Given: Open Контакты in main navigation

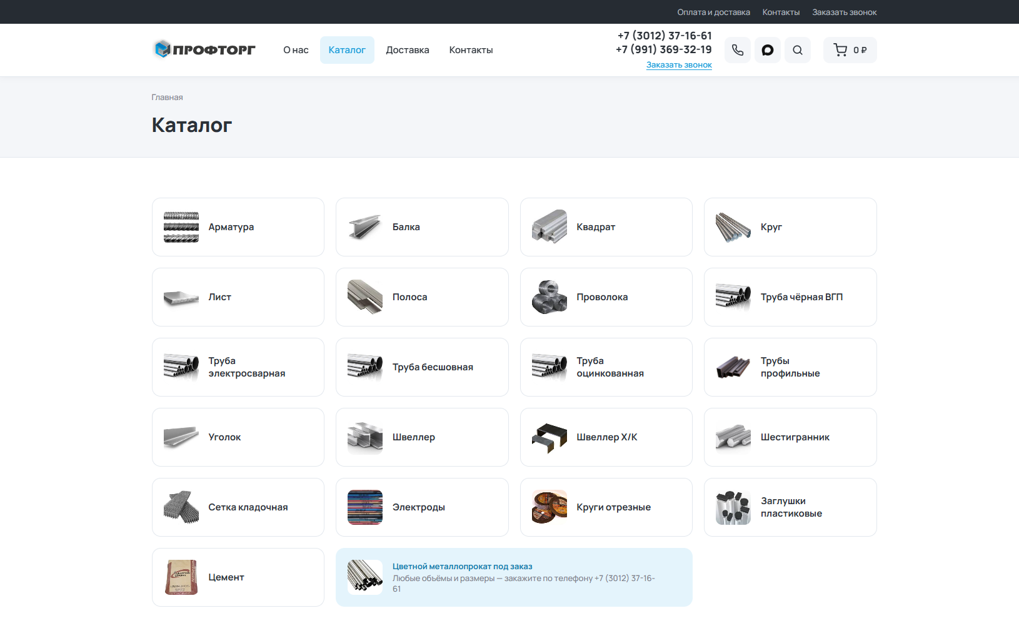Looking at the screenshot, I should 471,50.
